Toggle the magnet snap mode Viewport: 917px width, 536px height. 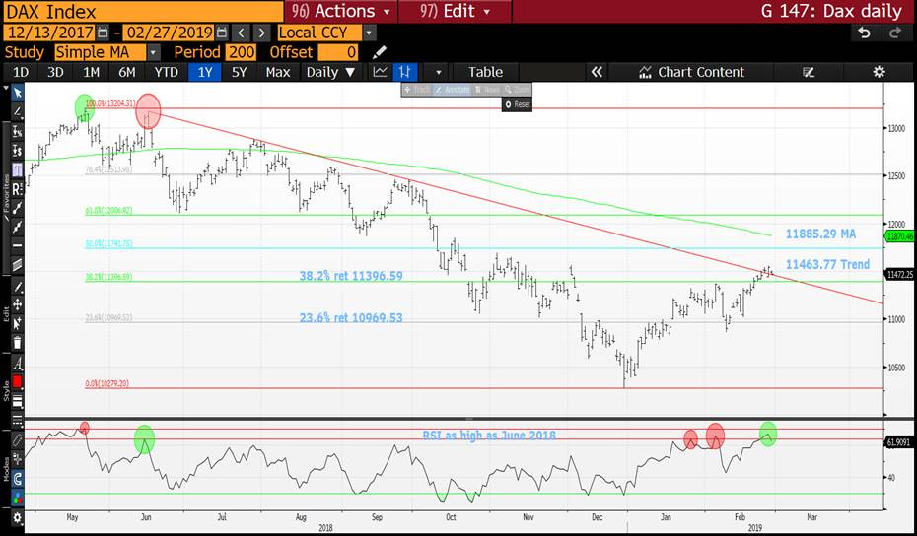18,479
